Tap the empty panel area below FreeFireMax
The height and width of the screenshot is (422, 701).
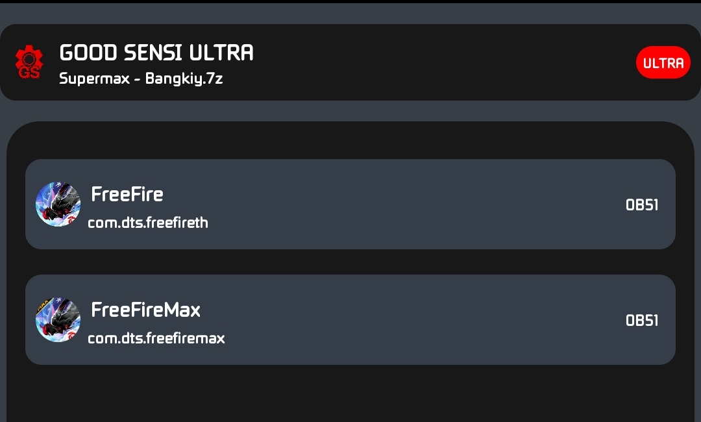click(x=350, y=393)
